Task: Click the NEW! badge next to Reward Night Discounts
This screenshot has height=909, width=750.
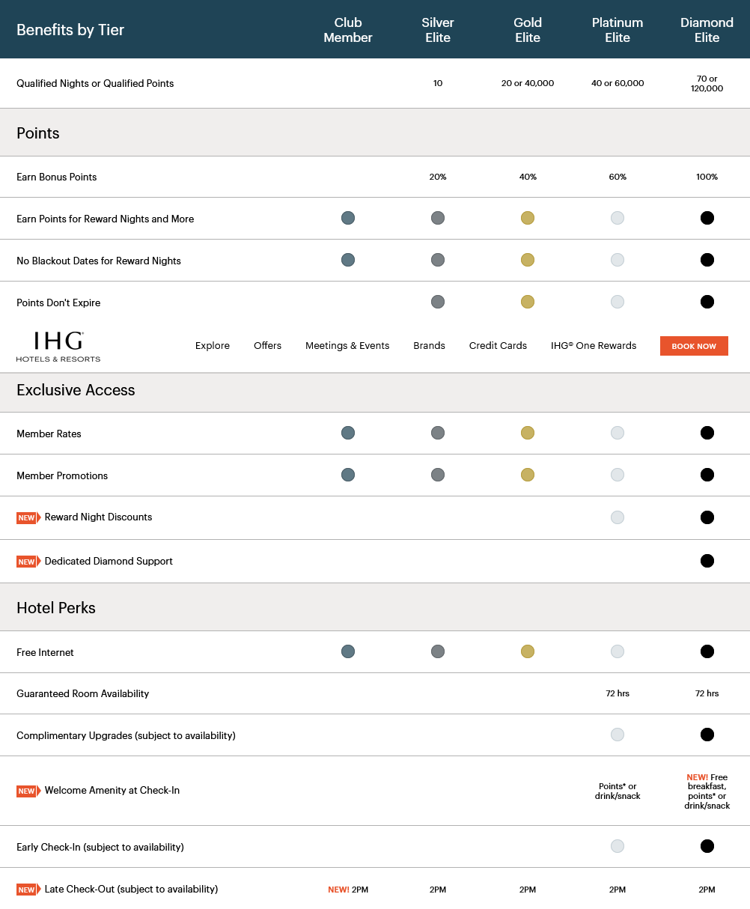Action: tap(28, 517)
